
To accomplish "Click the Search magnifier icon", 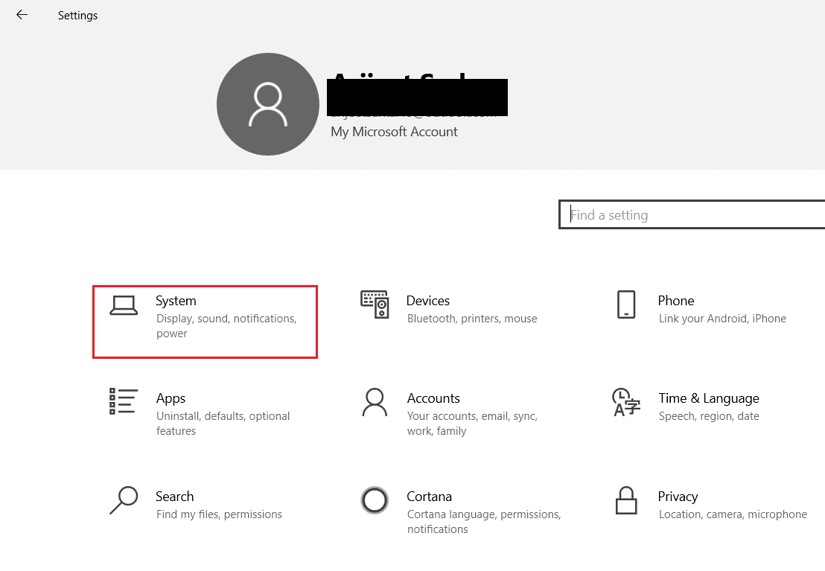I will (x=124, y=500).
